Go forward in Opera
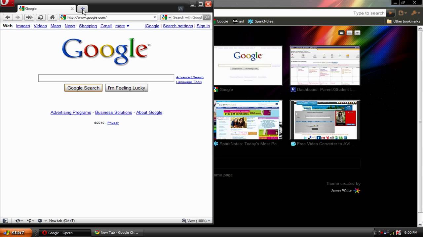Screen dimensions: 423x237 tap(18, 17)
